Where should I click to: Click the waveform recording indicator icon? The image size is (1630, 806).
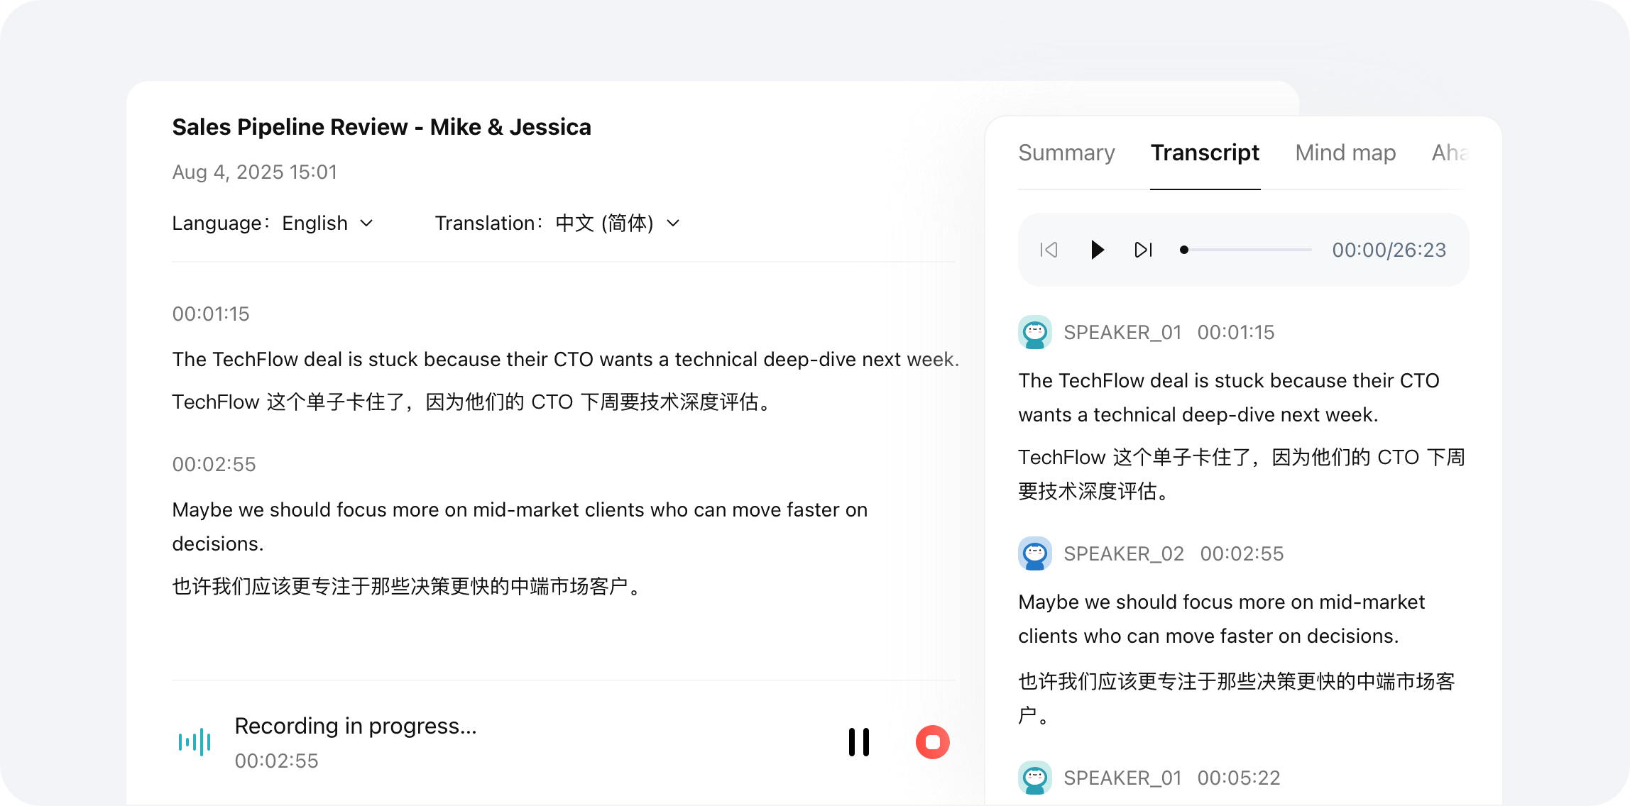(194, 741)
